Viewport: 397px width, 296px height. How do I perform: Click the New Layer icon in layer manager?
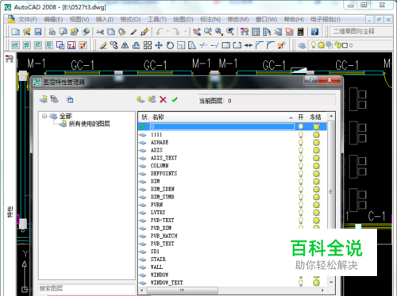[x=141, y=100]
